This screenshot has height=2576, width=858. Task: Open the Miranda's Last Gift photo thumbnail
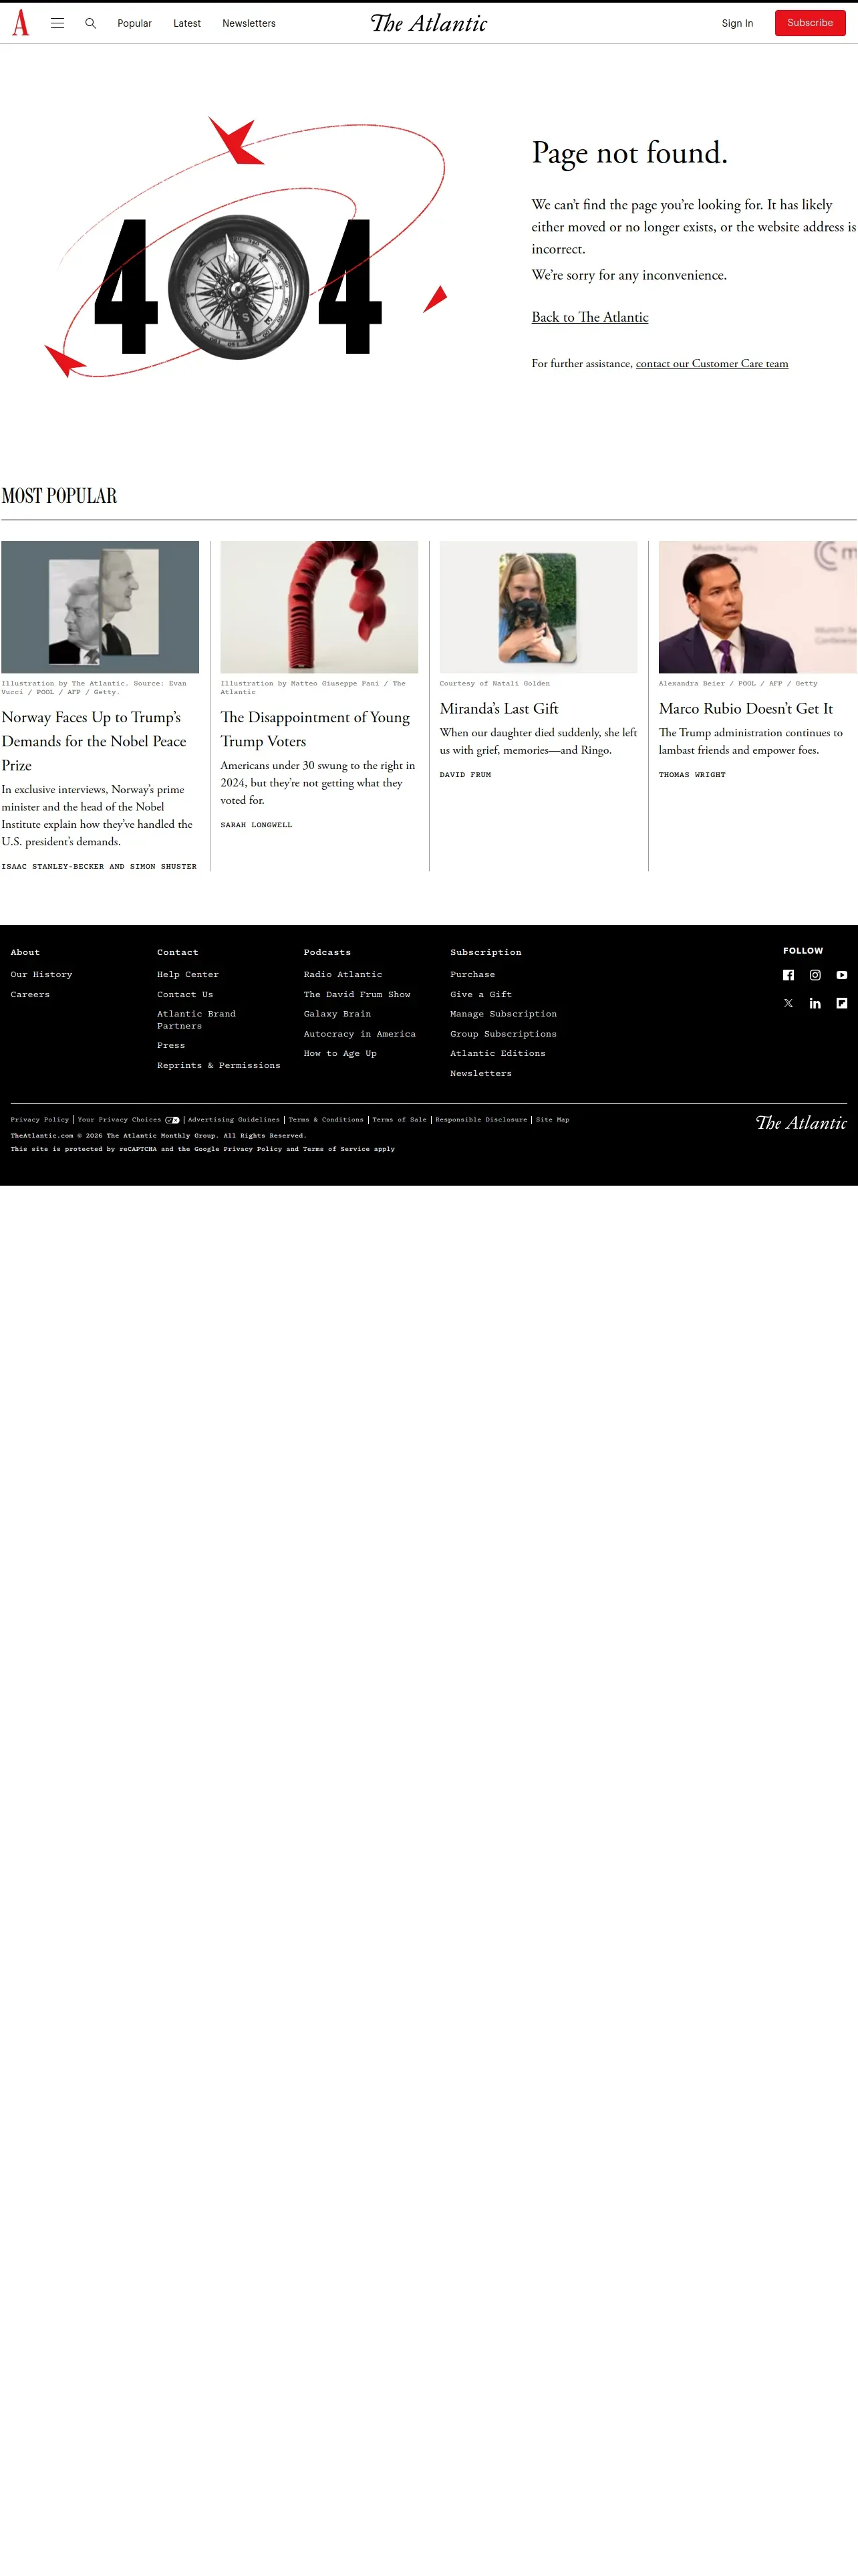(x=539, y=607)
